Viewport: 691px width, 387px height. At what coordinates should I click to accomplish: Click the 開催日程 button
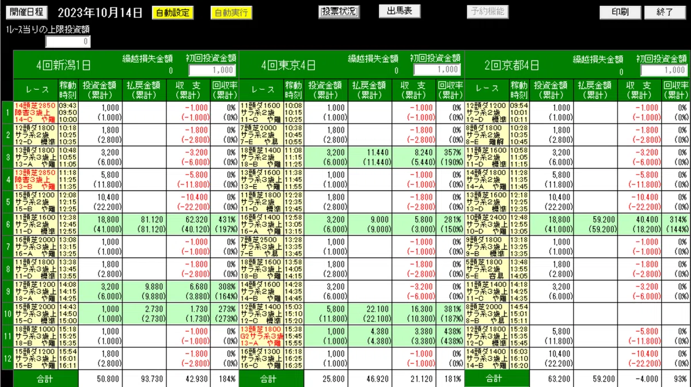[27, 13]
